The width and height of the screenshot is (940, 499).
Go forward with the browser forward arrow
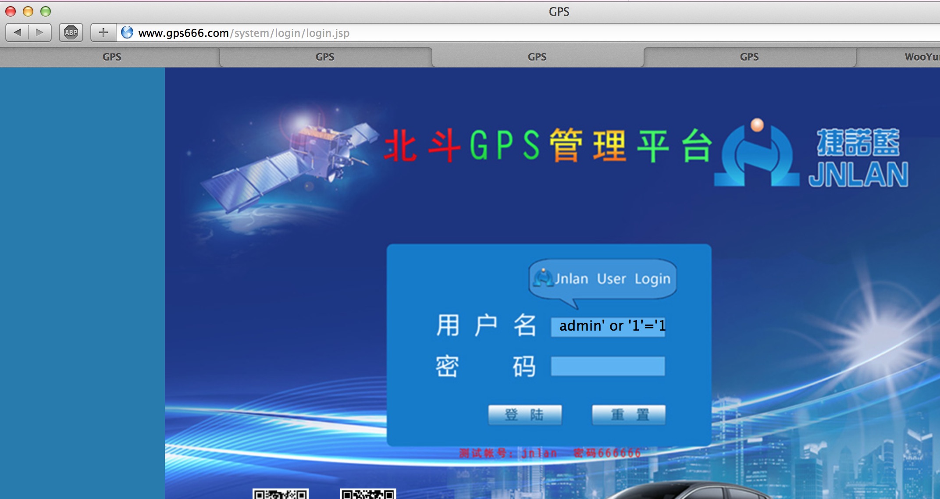tap(40, 32)
